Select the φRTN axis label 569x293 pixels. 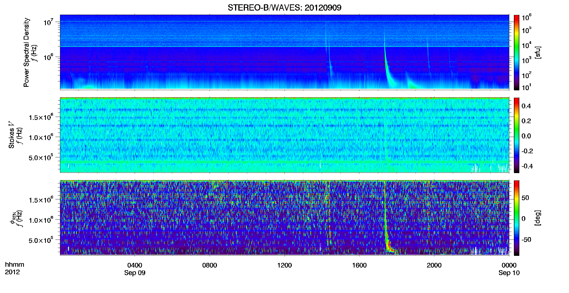click(12, 219)
